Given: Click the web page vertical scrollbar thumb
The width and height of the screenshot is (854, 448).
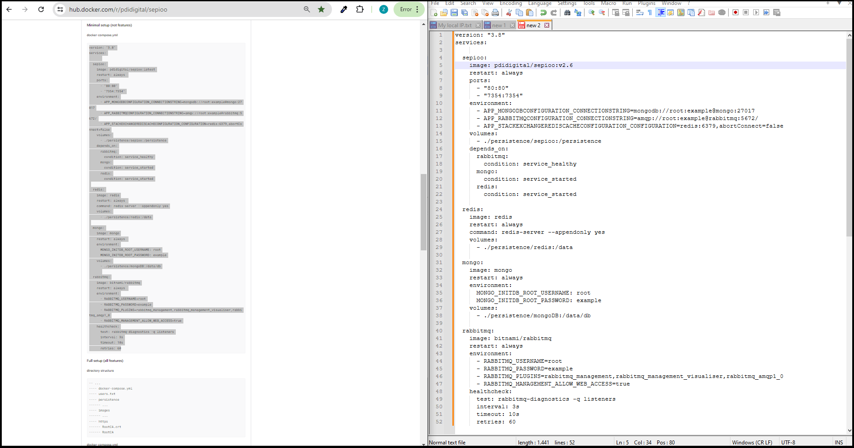Looking at the screenshot, I should coord(423,212).
